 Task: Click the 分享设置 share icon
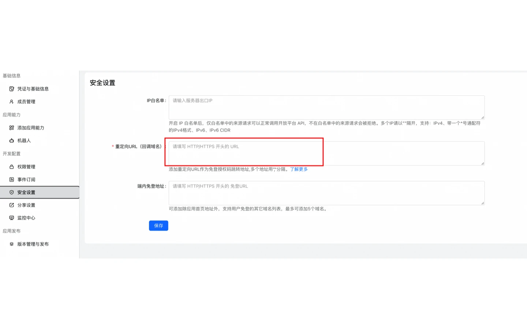point(12,205)
